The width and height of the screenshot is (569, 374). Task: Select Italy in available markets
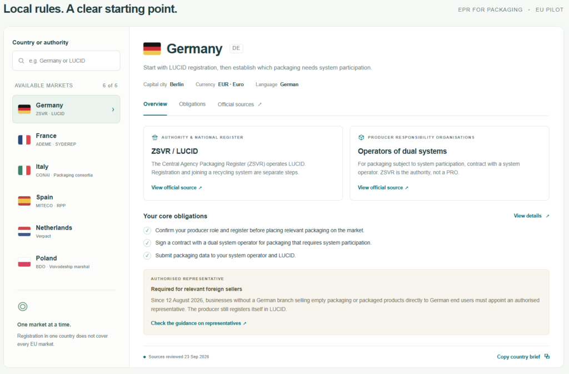[x=66, y=171]
